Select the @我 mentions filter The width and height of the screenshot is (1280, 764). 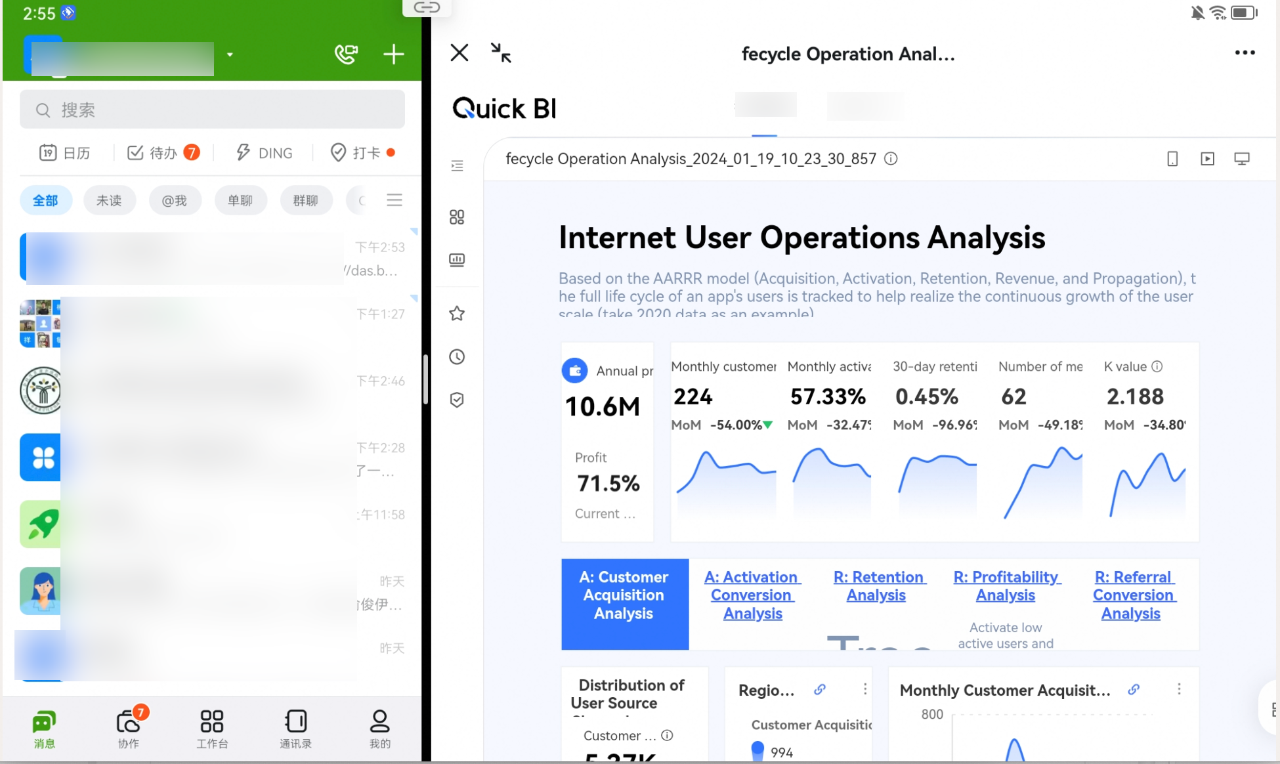[175, 200]
